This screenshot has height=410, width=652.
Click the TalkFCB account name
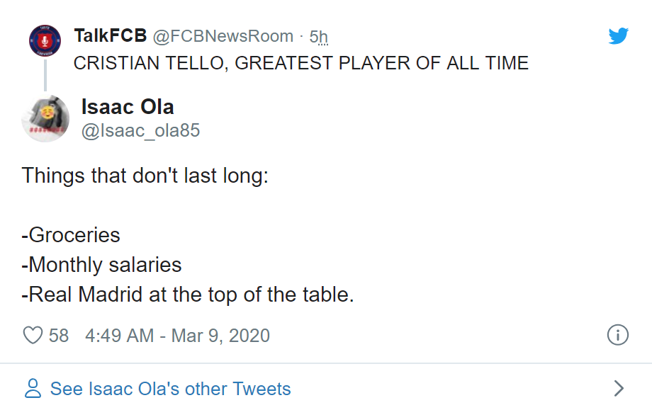click(110, 36)
